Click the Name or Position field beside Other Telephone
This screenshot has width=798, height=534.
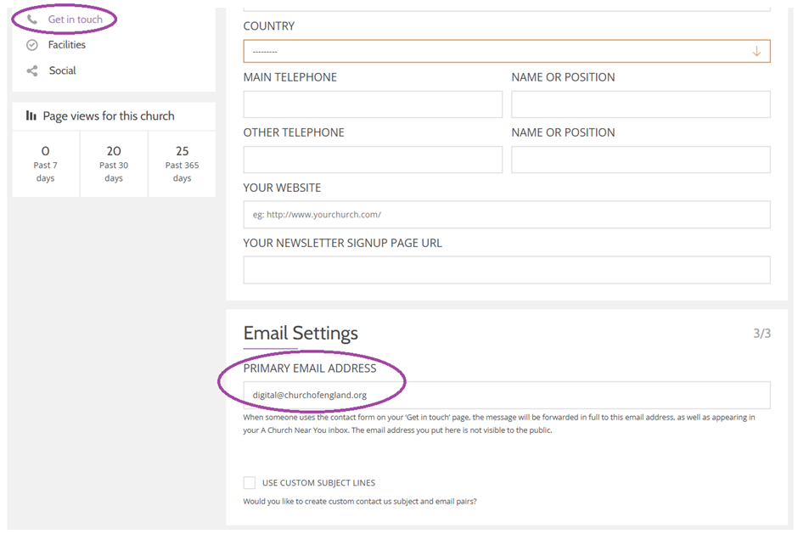(x=641, y=160)
